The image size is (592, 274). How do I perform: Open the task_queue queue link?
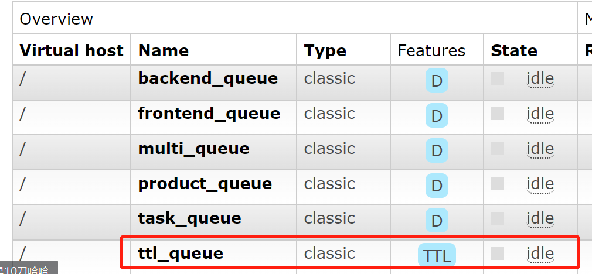pyautogui.click(x=189, y=218)
